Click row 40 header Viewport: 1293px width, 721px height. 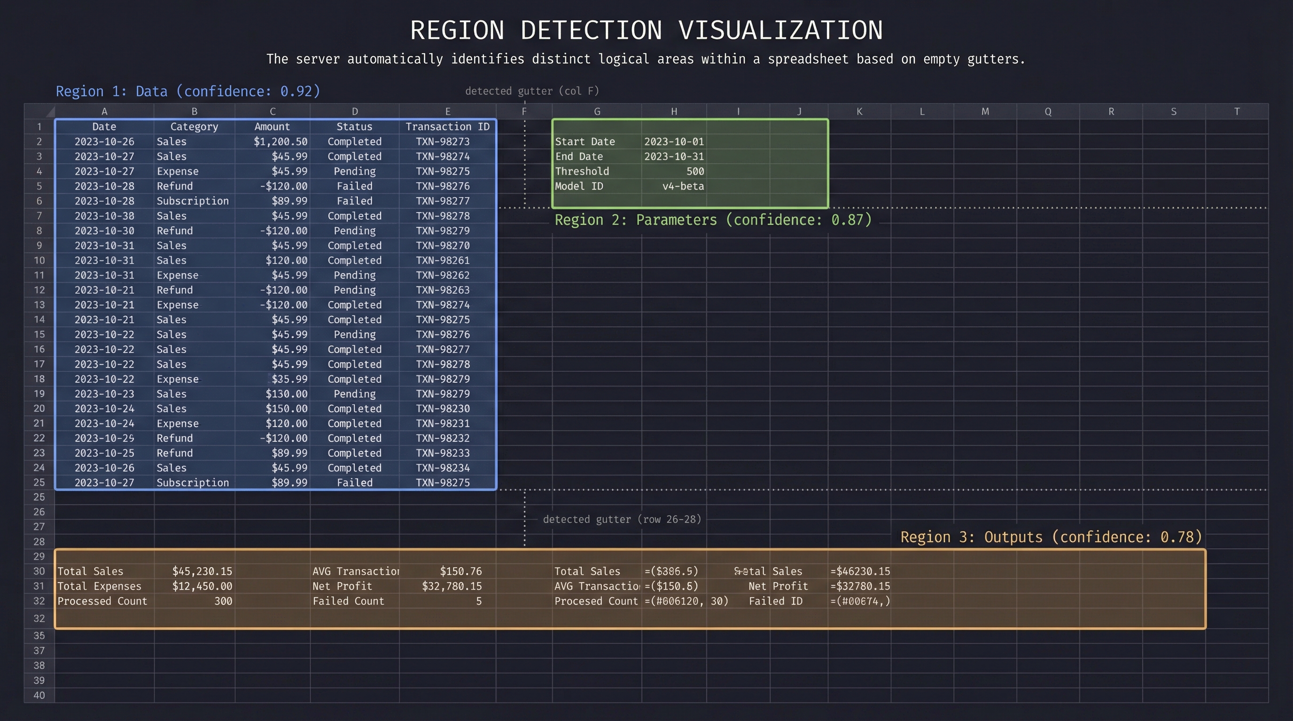coord(39,696)
